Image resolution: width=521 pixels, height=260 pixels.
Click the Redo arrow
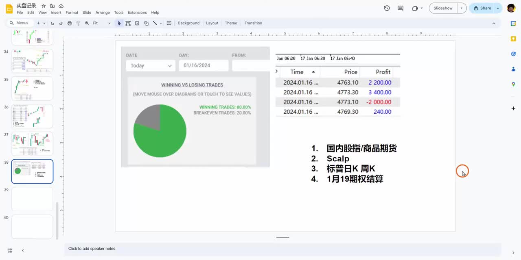[61, 23]
